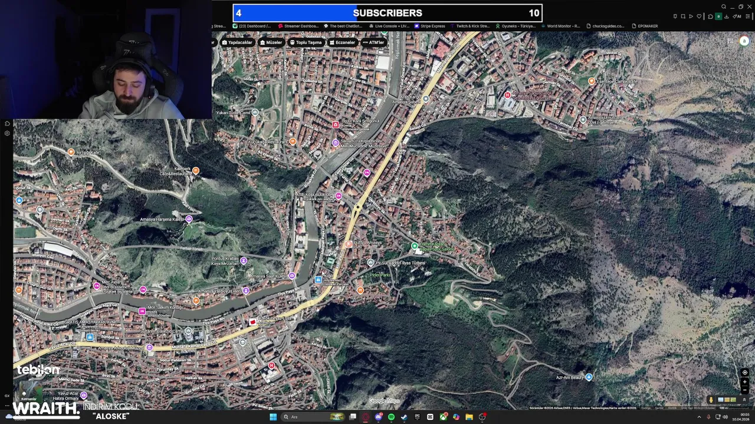Open the browser main menu icon

[747, 16]
